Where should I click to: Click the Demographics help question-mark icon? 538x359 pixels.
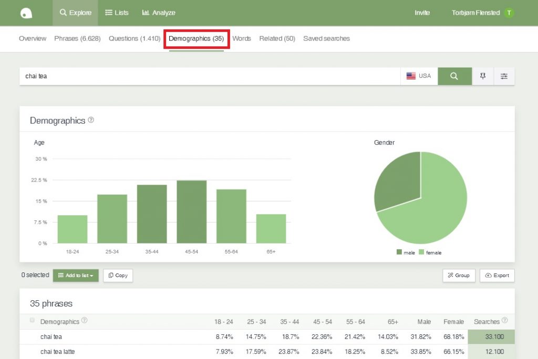click(x=91, y=120)
